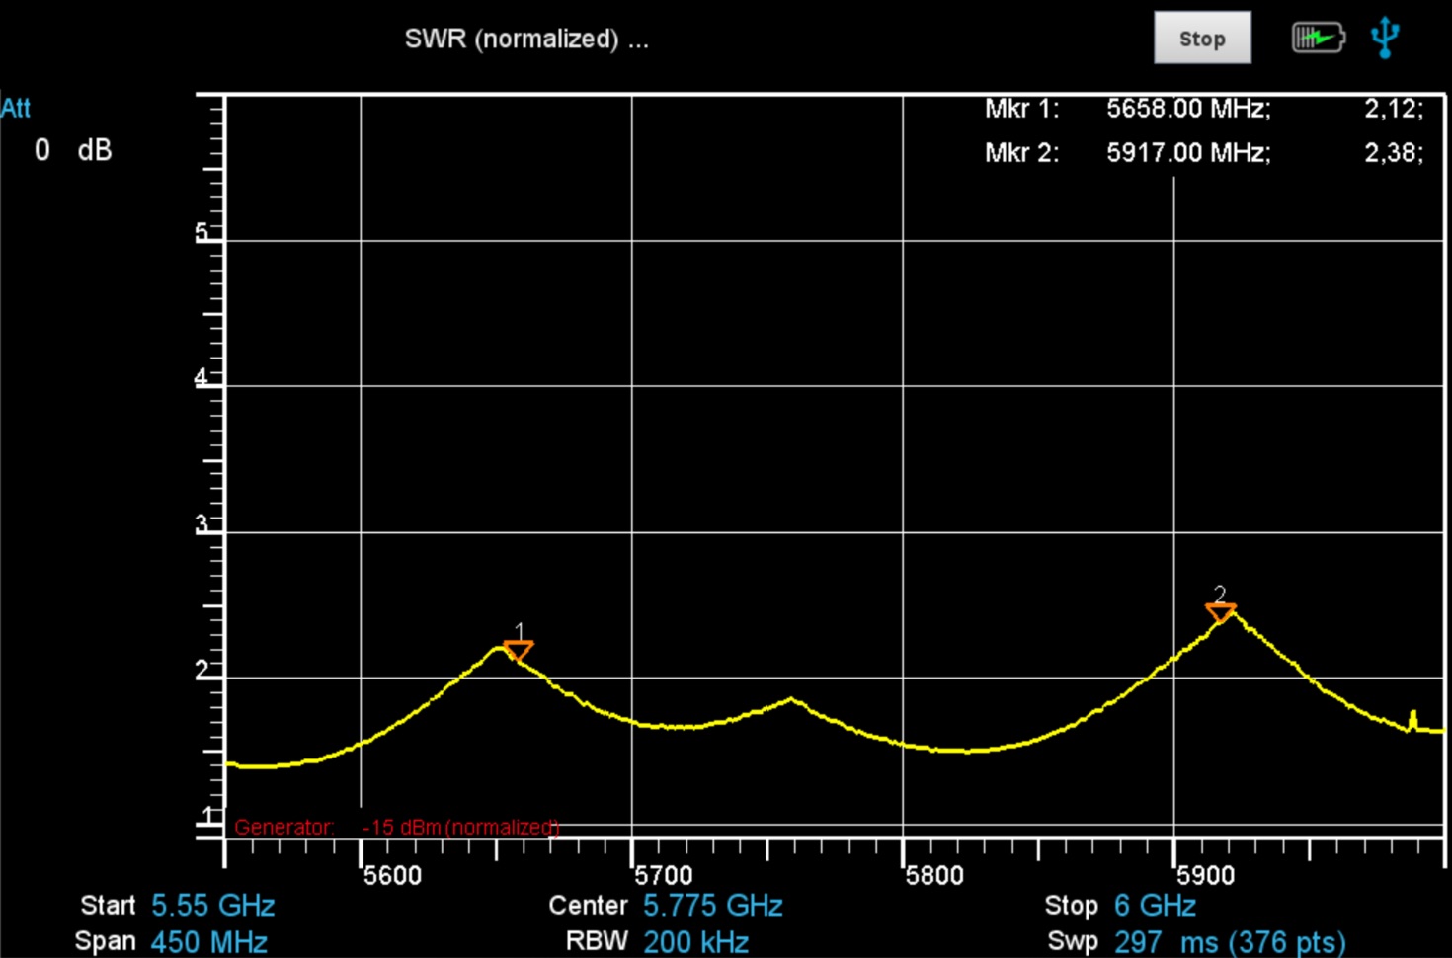Select marker 1 triangle on the trace
The width and height of the screenshot is (1452, 958).
click(518, 650)
